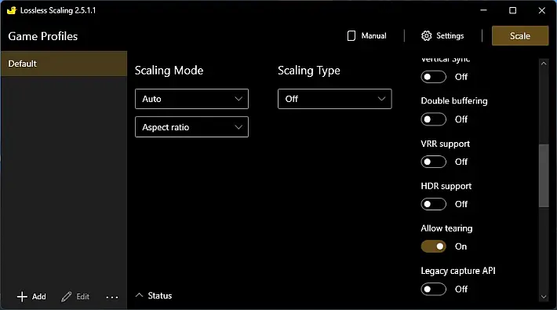
Task: Enable Legacy capture API switch
Action: click(x=433, y=289)
